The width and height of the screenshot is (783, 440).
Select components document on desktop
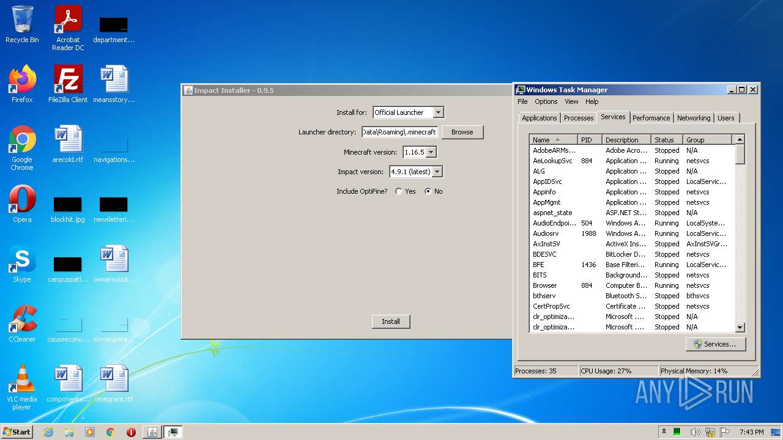click(x=68, y=384)
